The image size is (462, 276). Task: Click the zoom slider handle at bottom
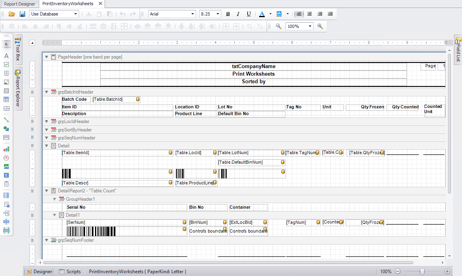[x=422, y=272]
